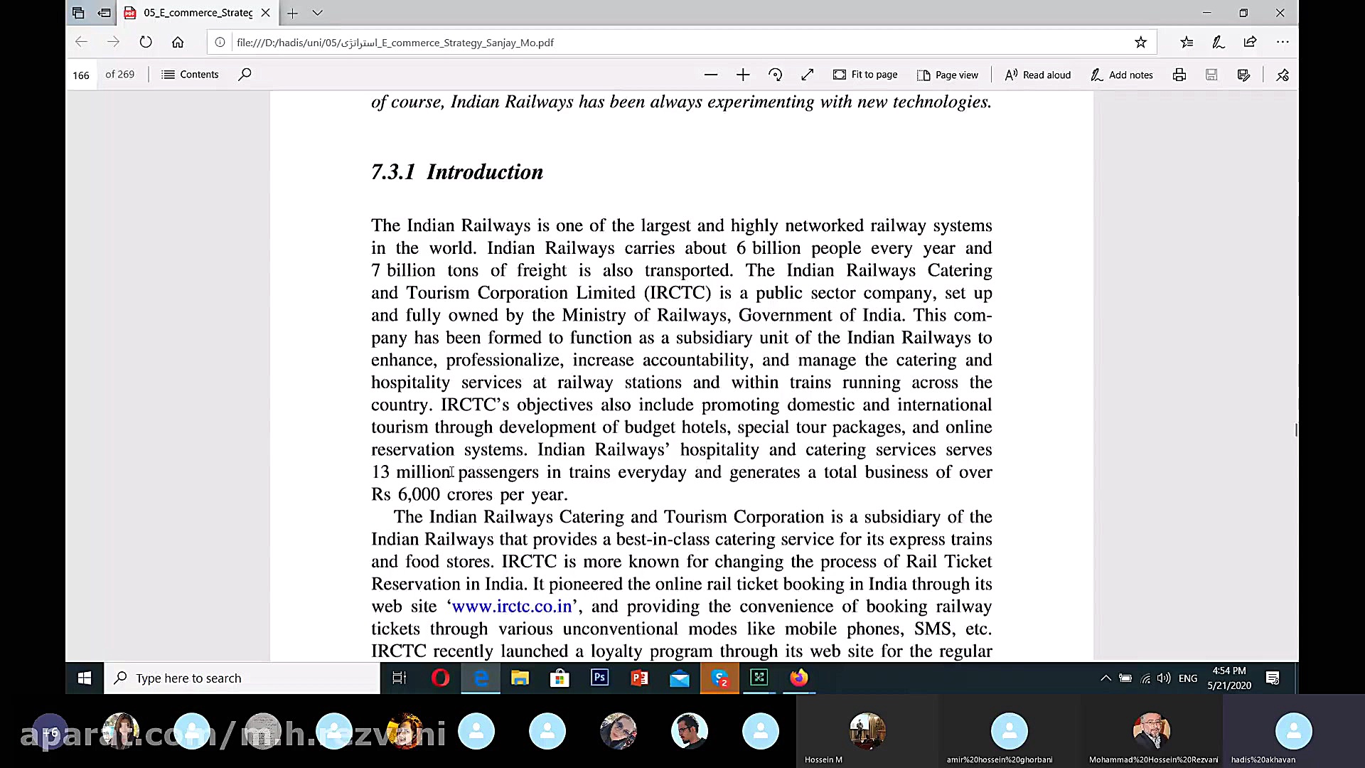
Task: Set these tabs aside
Action: 104,13
